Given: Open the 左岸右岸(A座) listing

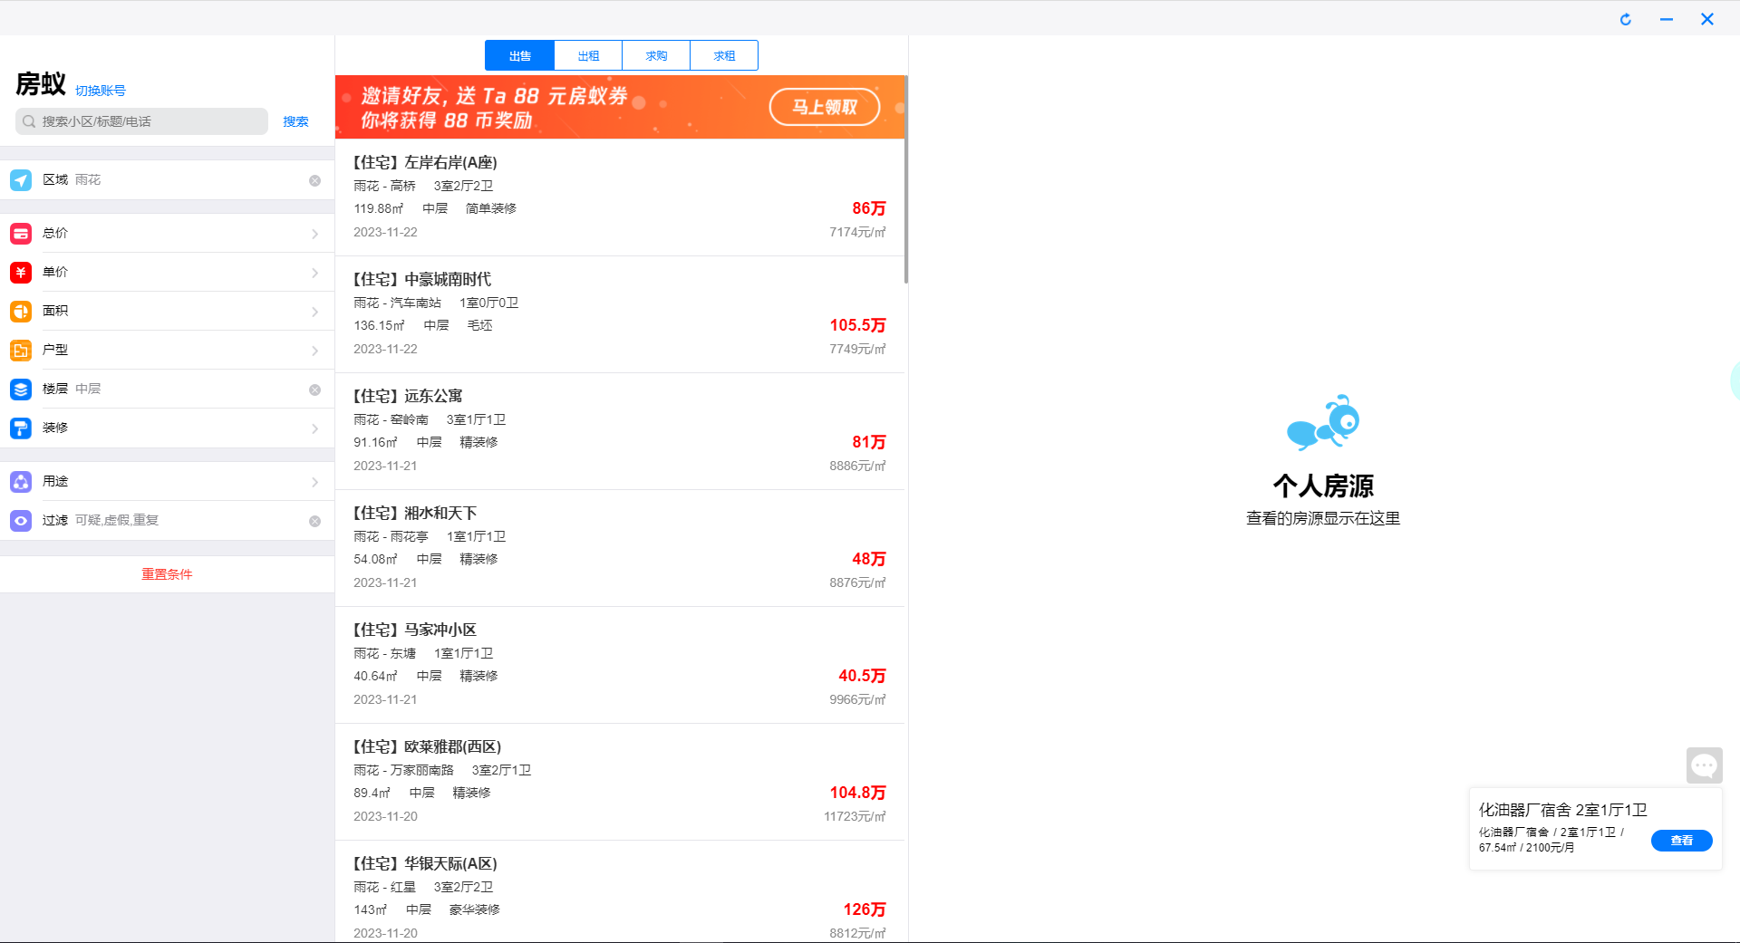Looking at the screenshot, I should (x=620, y=197).
